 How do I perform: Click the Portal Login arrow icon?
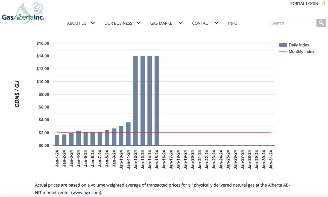[323, 4]
